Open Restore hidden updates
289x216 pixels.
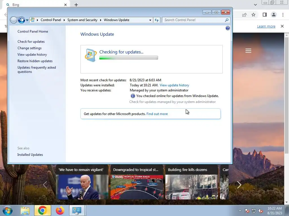(x=35, y=61)
